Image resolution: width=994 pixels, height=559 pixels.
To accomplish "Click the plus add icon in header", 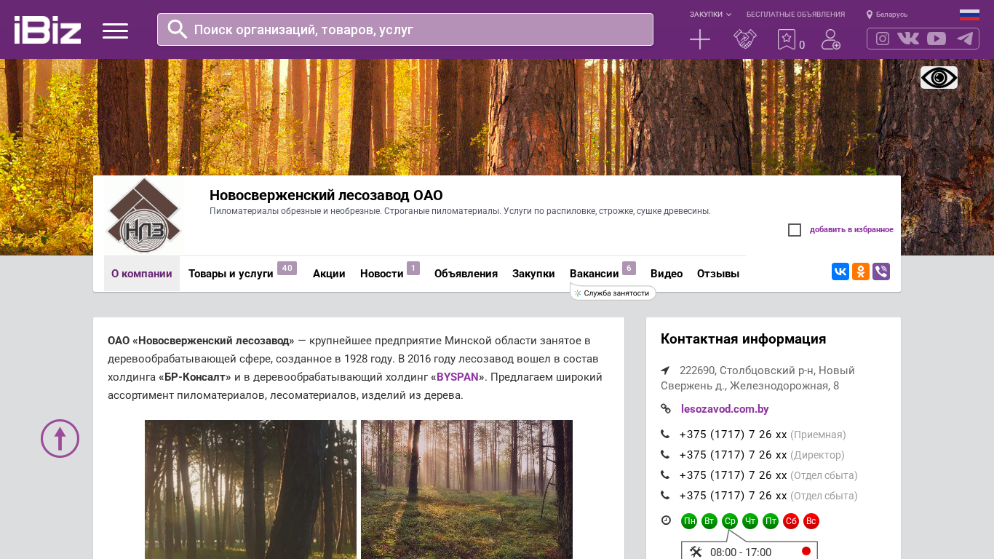I will coord(700,39).
